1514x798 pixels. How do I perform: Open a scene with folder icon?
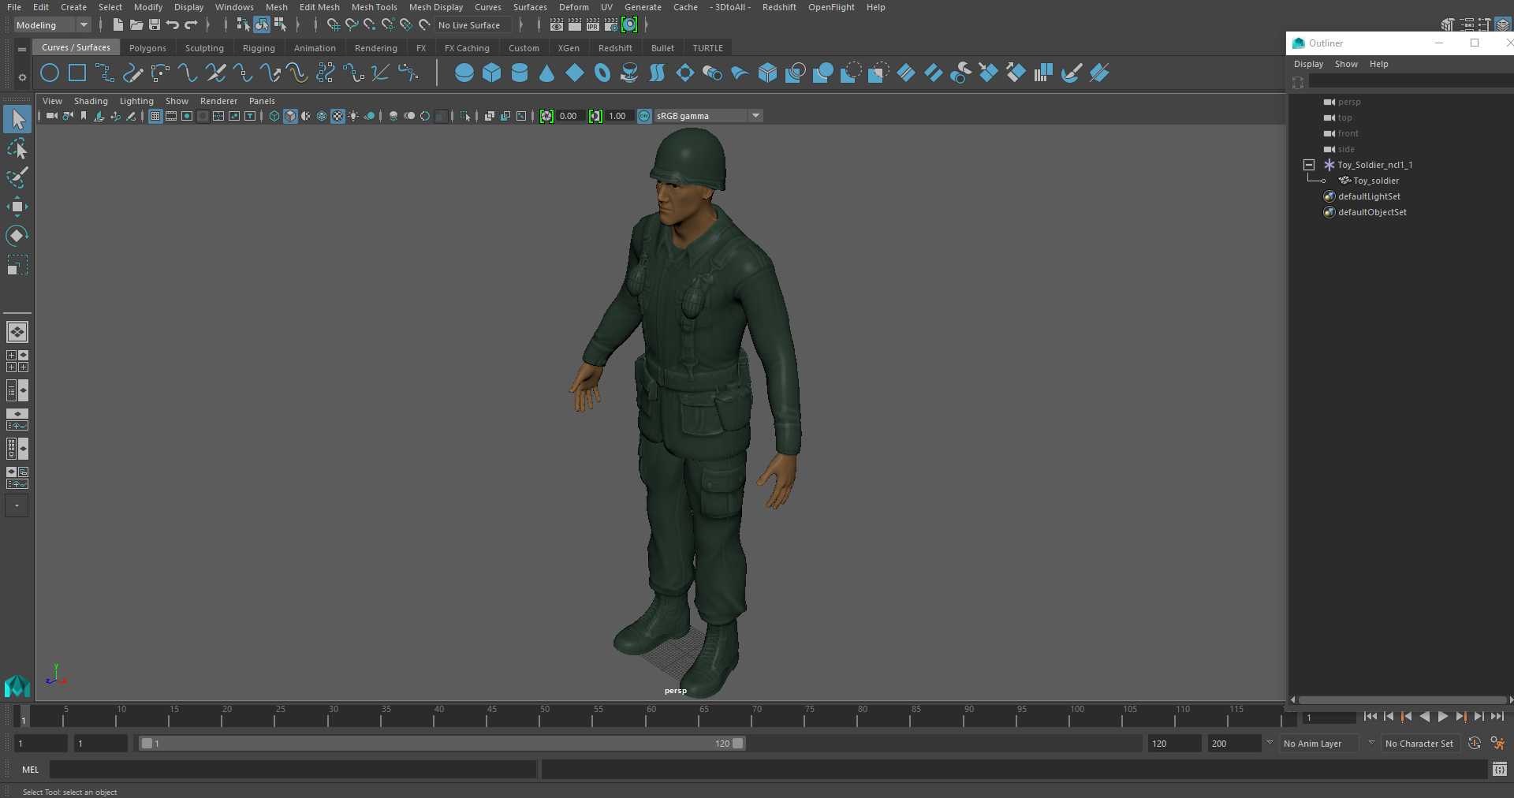click(136, 25)
